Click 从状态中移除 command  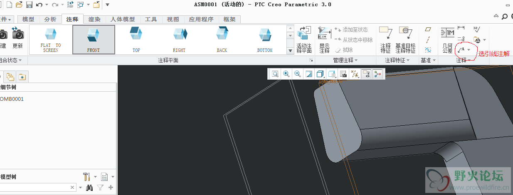354,40
